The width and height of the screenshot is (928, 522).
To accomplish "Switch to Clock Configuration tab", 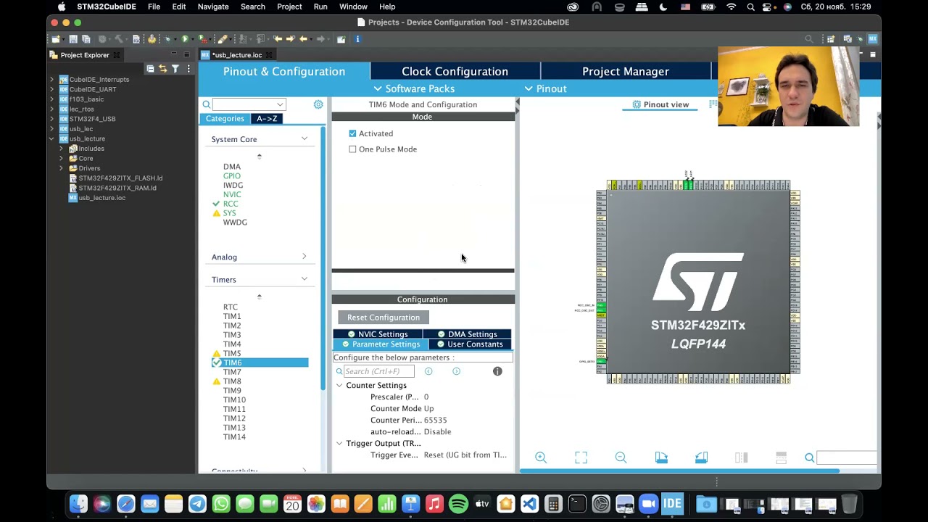I will [455, 71].
